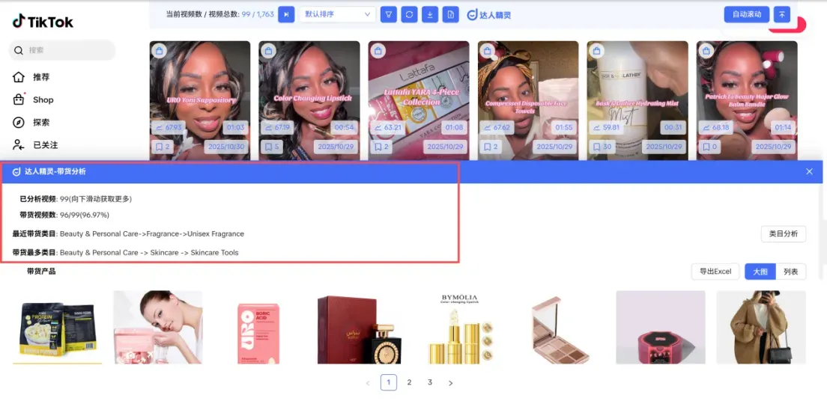Open the Compressed Disposable Face Towels video

tap(528, 100)
